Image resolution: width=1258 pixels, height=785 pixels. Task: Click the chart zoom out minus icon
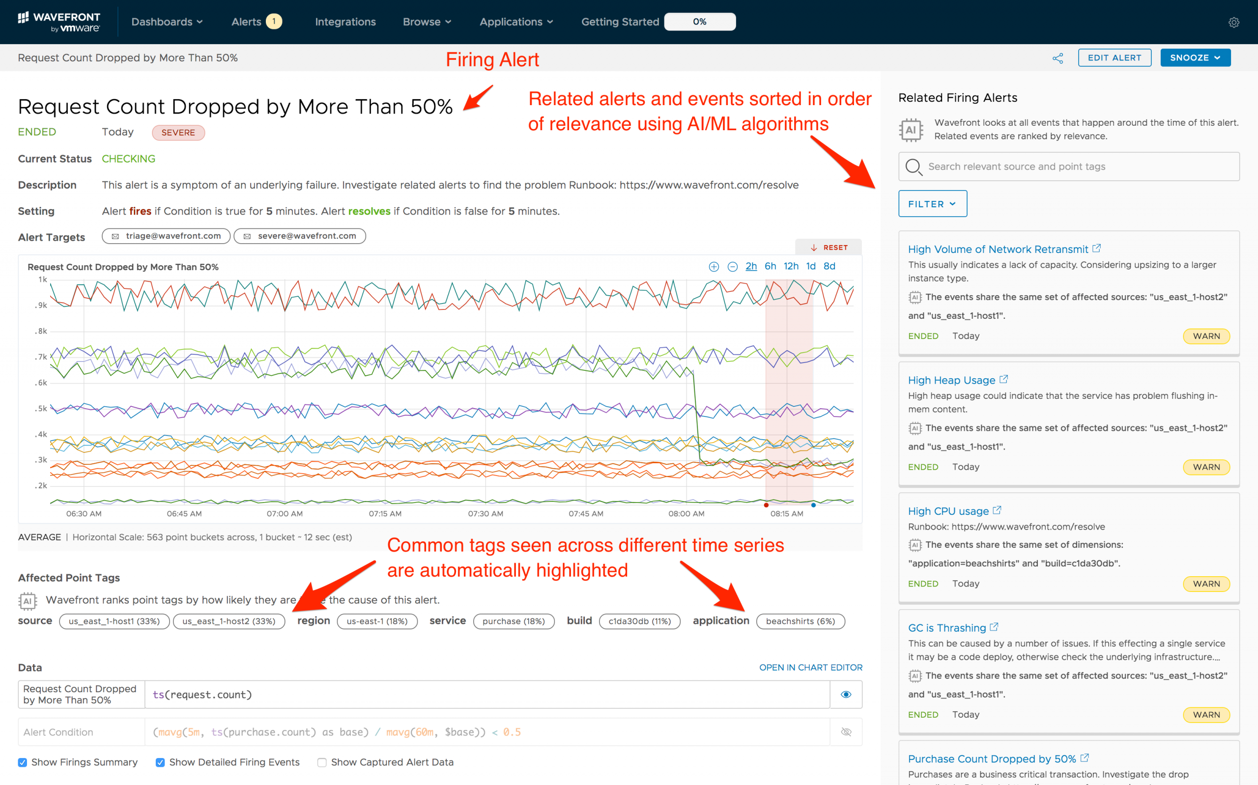[x=732, y=267]
